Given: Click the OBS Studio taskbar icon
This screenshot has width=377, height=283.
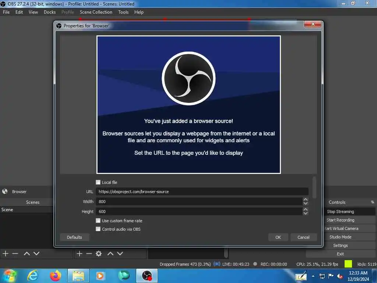Looking at the screenshot, I should point(147,276).
